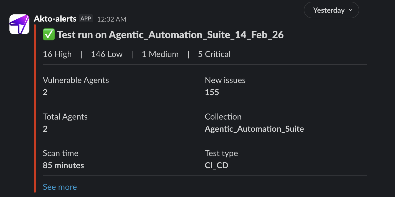Click the green checkmark emoji in title
The image size is (395, 197).
pyautogui.click(x=49, y=35)
